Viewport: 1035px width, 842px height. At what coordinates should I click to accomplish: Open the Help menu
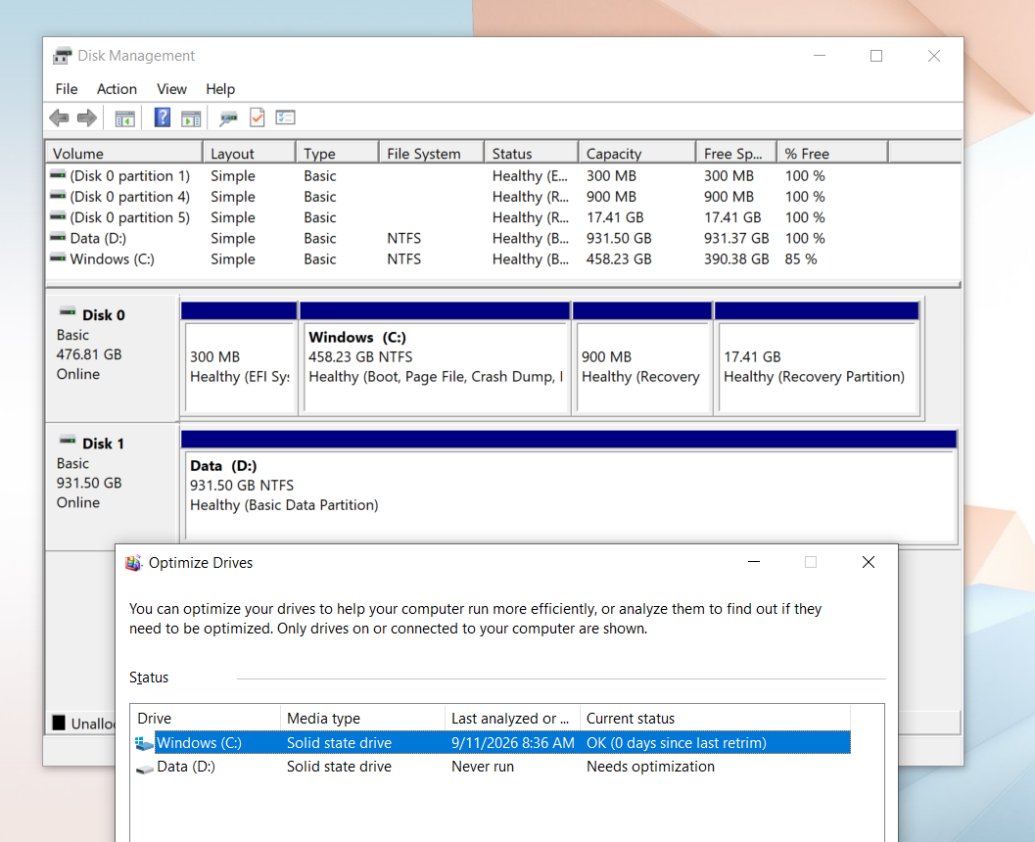(220, 89)
